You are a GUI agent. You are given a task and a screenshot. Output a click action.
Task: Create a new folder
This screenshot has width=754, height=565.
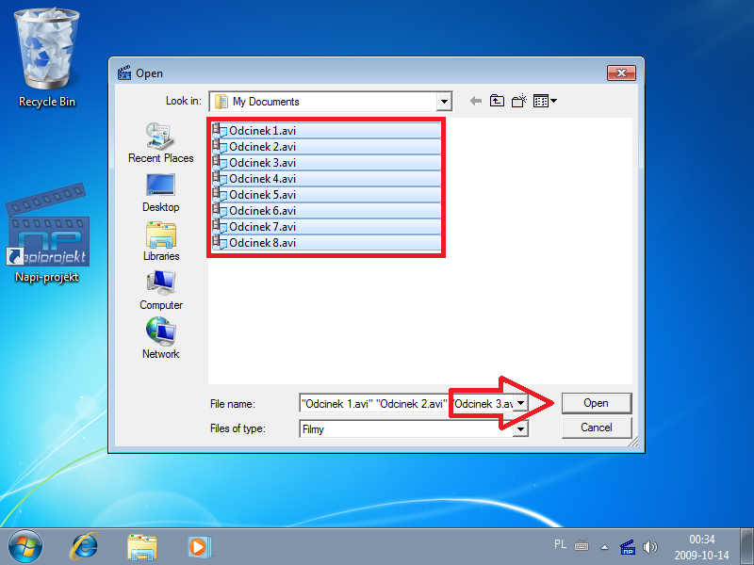[519, 101]
